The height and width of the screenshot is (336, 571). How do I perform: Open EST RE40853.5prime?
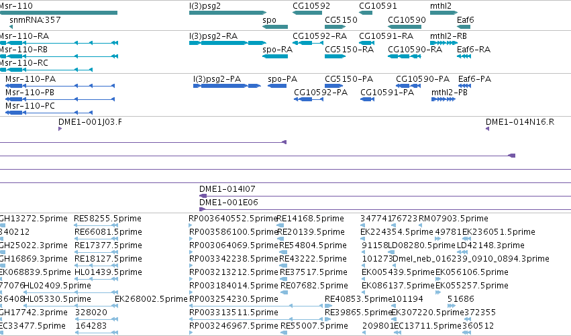click(358, 300)
